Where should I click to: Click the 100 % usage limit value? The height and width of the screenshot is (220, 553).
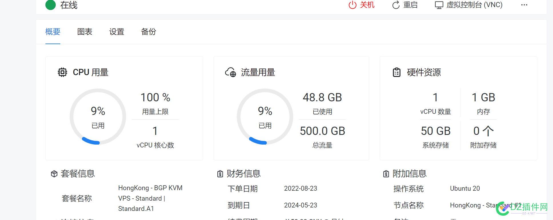[155, 98]
